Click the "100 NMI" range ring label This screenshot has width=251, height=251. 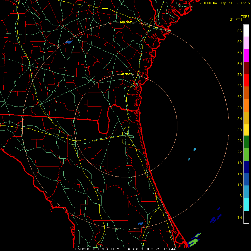[x=126, y=22]
